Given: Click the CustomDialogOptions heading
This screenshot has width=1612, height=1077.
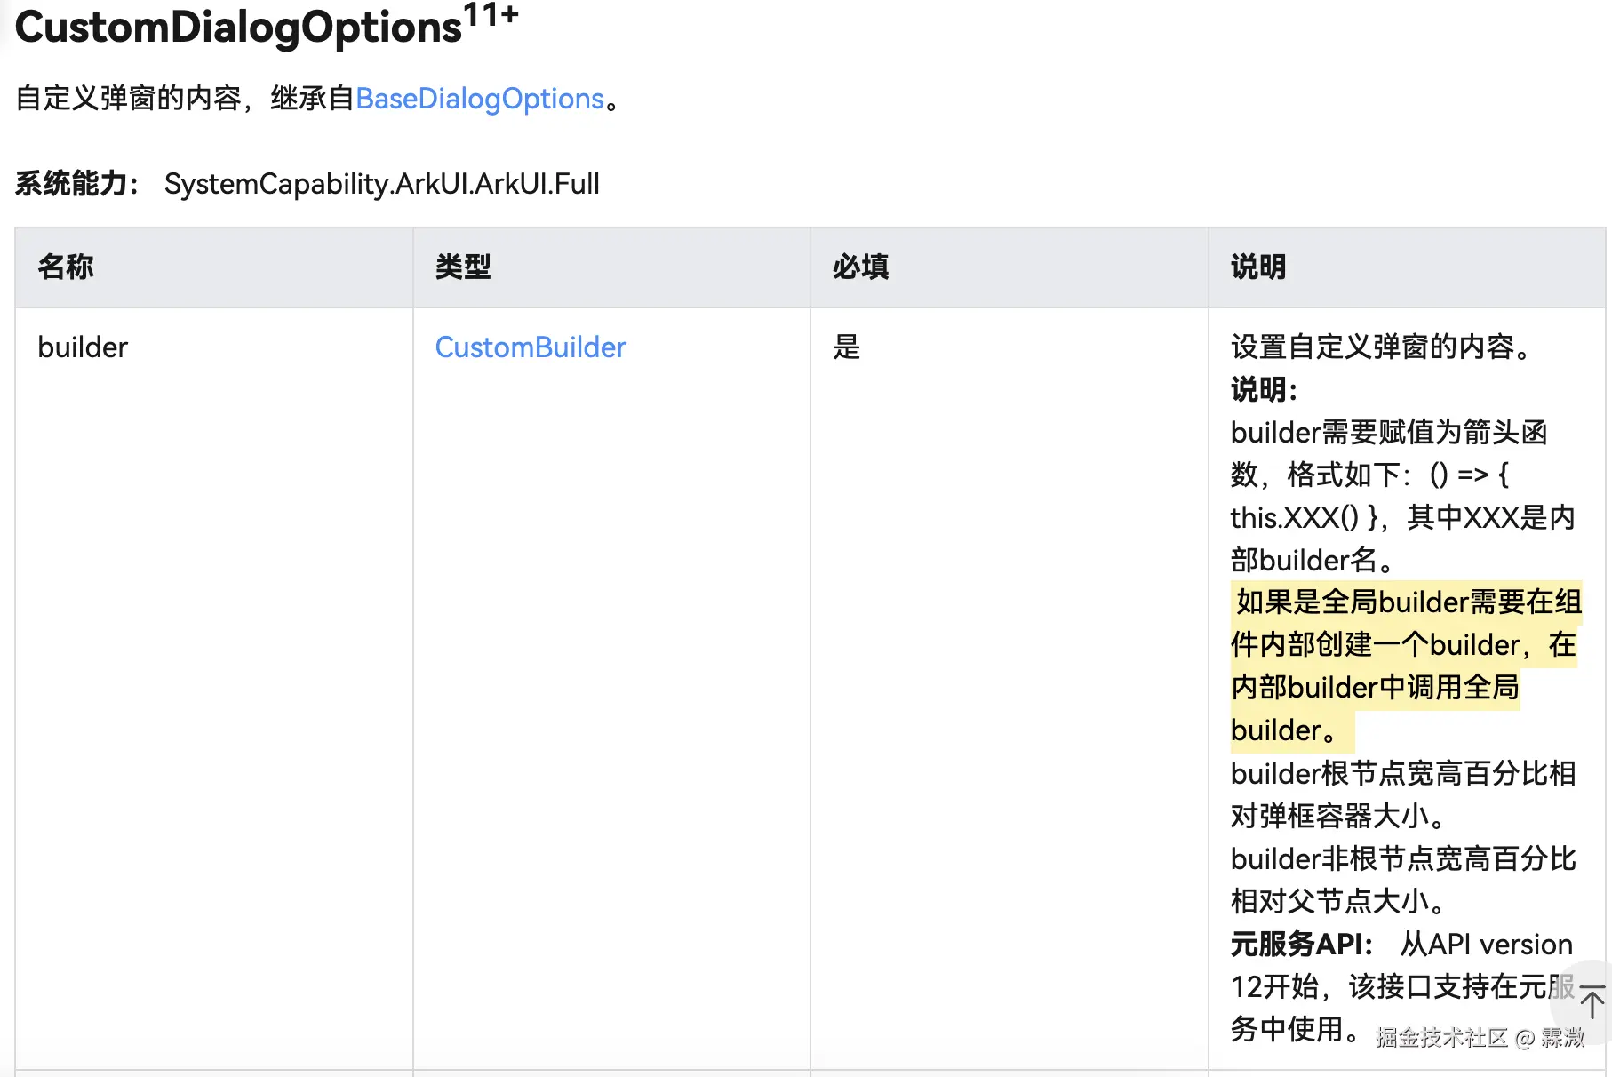Looking at the screenshot, I should tap(238, 28).
